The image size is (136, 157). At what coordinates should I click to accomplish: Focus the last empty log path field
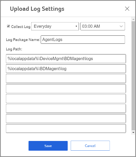click(66, 129)
